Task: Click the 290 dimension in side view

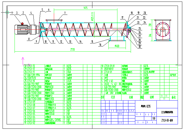Action: 150,25
